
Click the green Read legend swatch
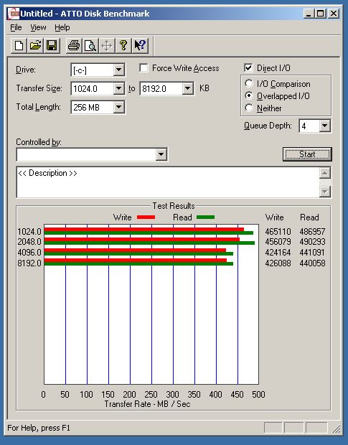click(206, 217)
